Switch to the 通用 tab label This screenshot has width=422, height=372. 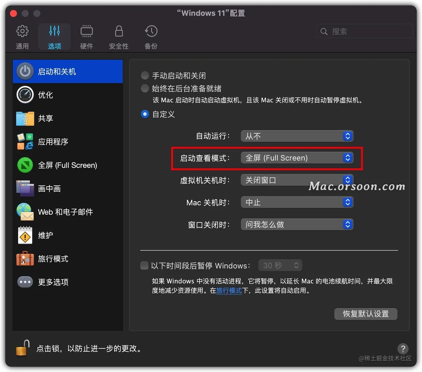pyautogui.click(x=22, y=46)
